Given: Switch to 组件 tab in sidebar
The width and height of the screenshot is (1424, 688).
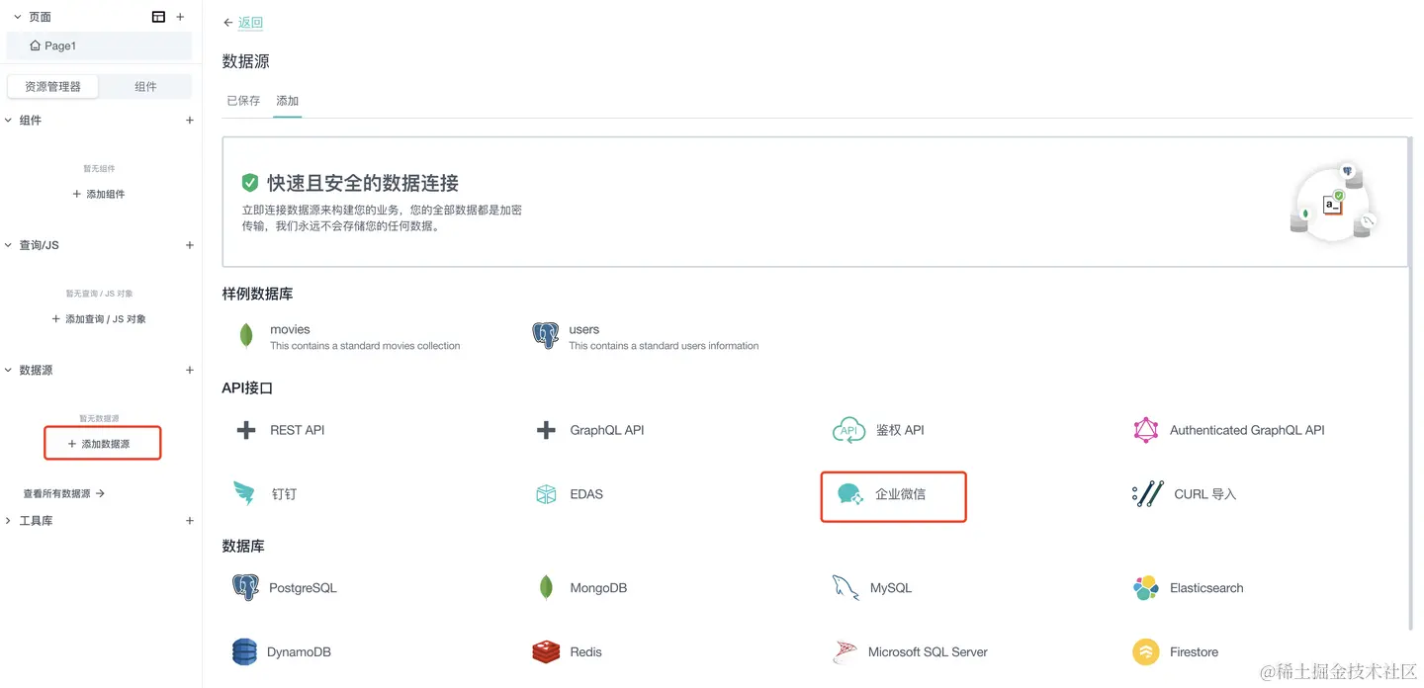Looking at the screenshot, I should tap(146, 87).
